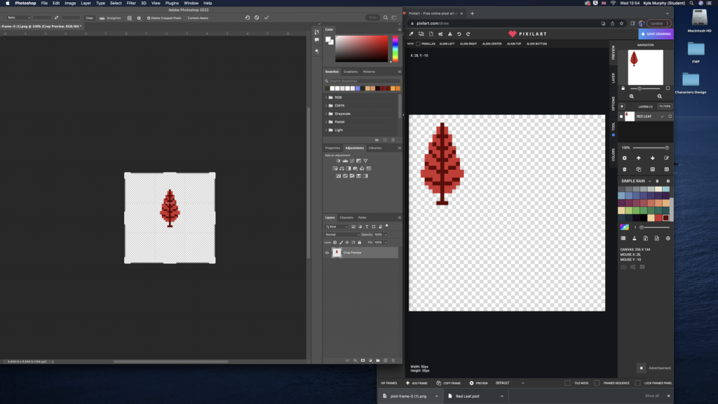The width and height of the screenshot is (718, 404).
Task: Click the Copy Frame button
Action: coord(448,383)
